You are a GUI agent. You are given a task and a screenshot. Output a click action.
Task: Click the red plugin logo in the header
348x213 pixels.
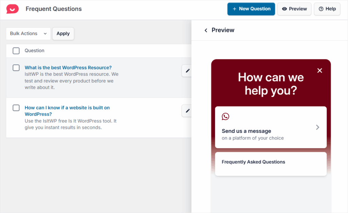(13, 9)
